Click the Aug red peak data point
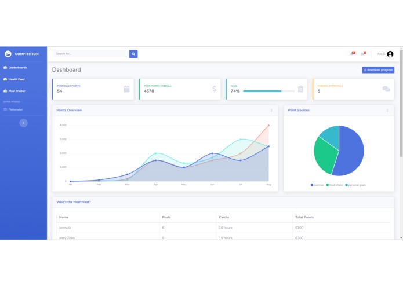Screen dimensions: 403x286 268,126
